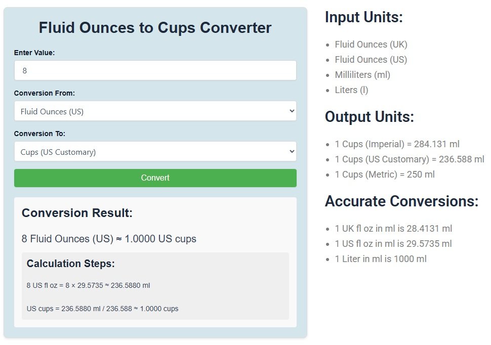The width and height of the screenshot is (491, 345).
Task: Click the 1.0000 US cups result text
Action: [109, 239]
